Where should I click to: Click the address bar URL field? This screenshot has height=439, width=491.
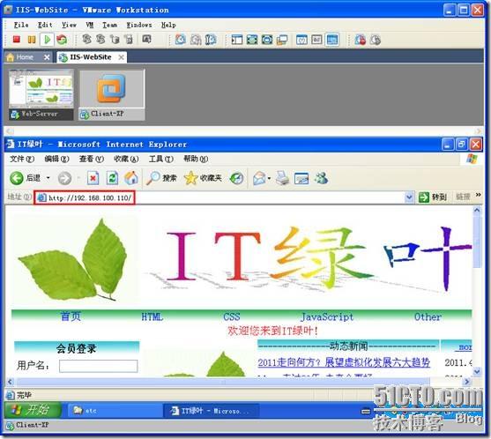(219, 197)
